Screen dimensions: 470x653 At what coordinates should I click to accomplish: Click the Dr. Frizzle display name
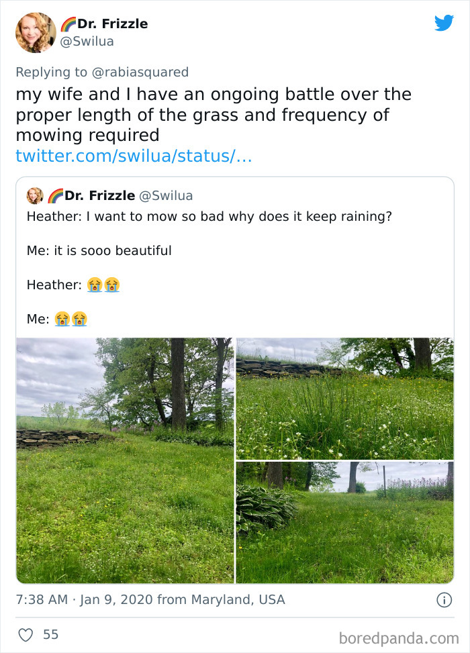113,24
